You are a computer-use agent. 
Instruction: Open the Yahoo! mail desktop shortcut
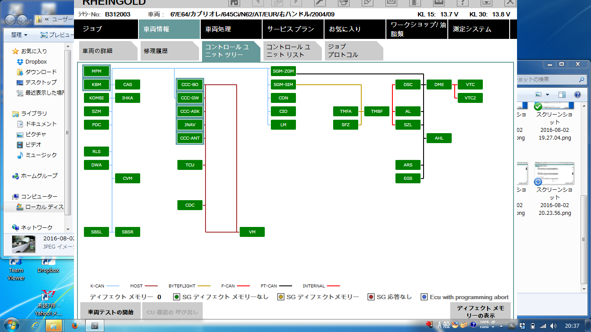[x=48, y=303]
